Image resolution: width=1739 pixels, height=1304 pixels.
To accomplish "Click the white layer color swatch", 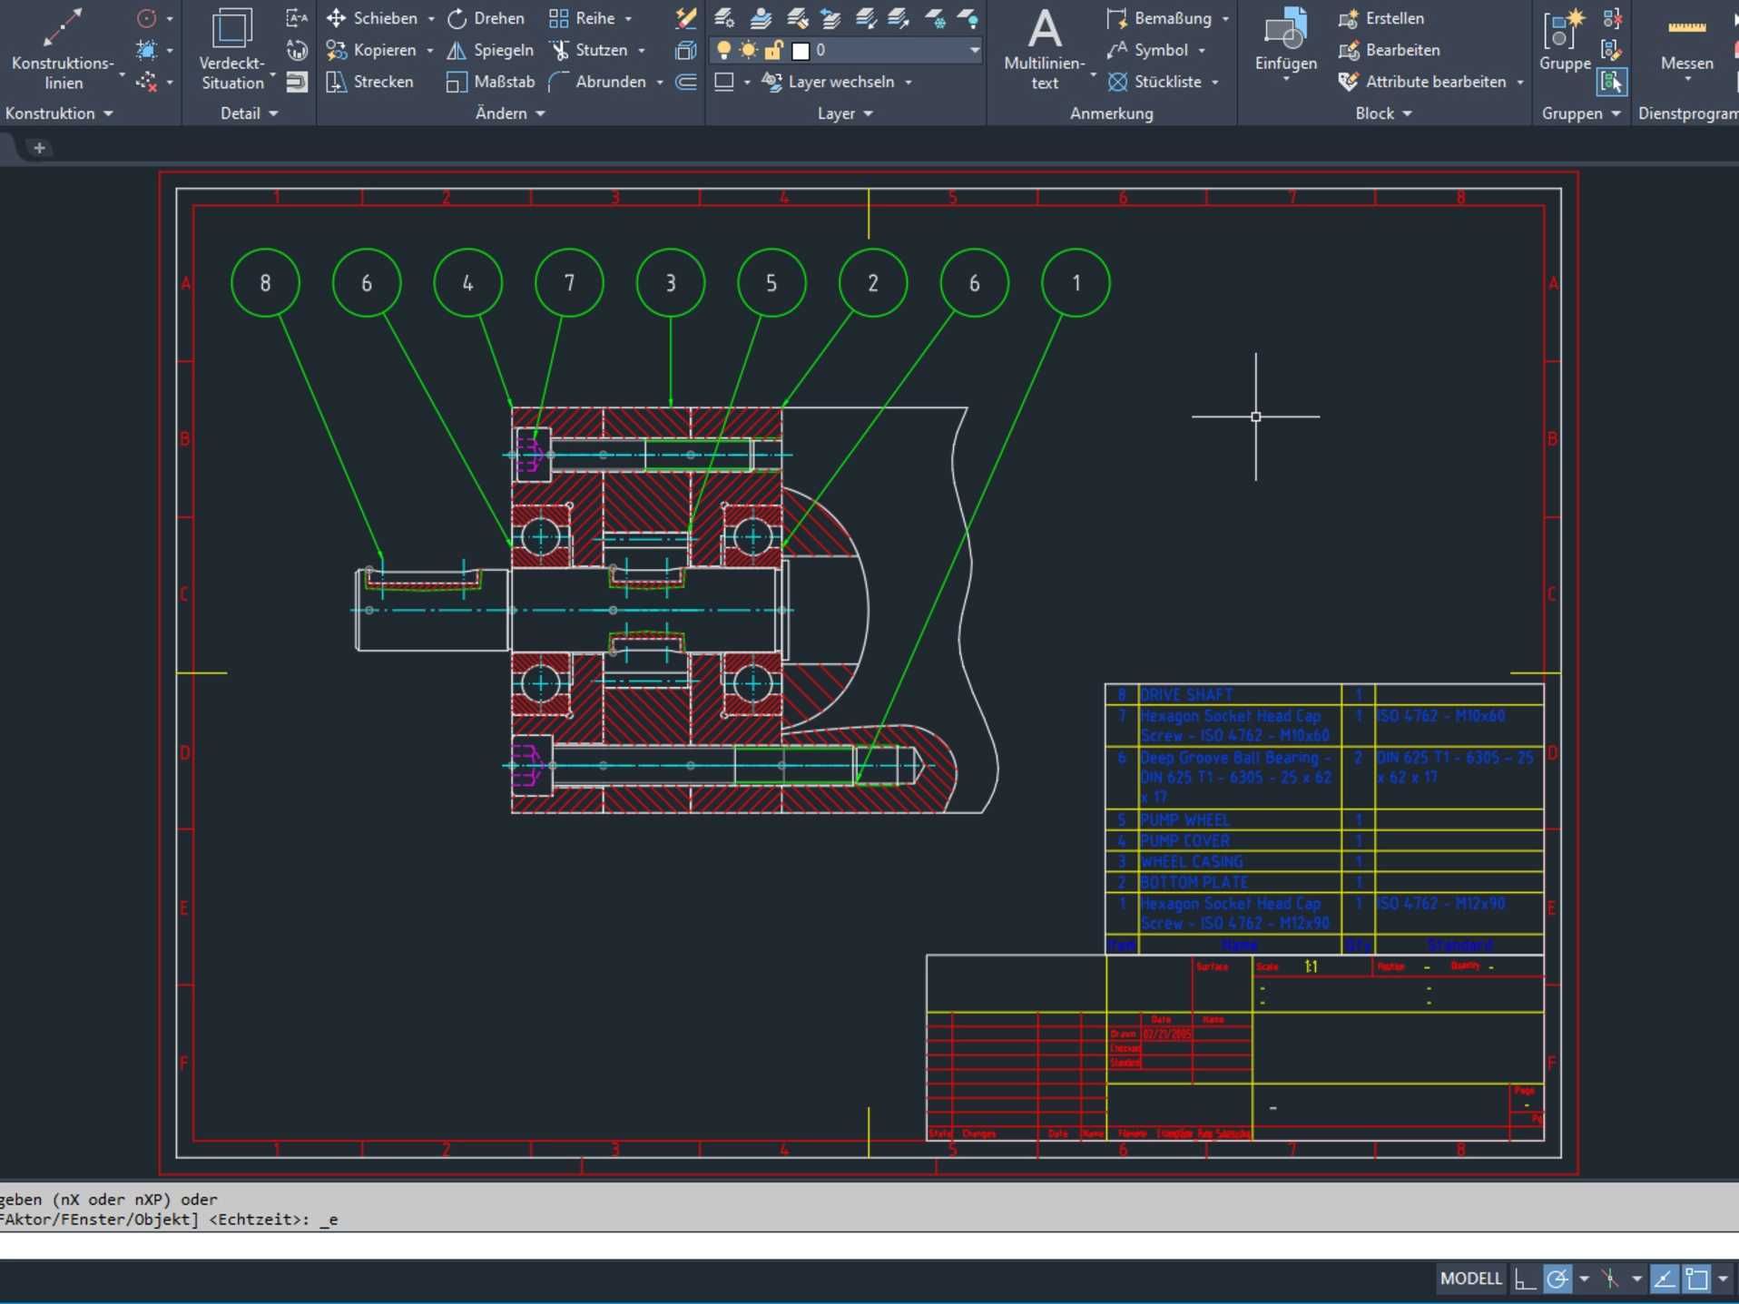I will 800,51.
